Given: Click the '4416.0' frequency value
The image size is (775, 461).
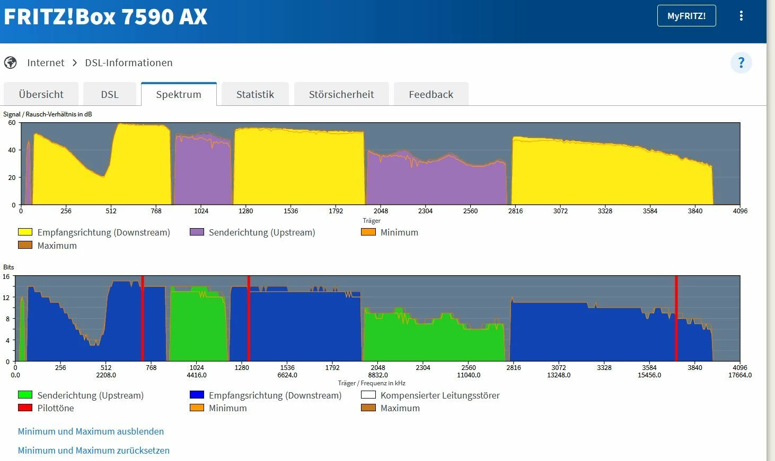Looking at the screenshot, I should (197, 375).
